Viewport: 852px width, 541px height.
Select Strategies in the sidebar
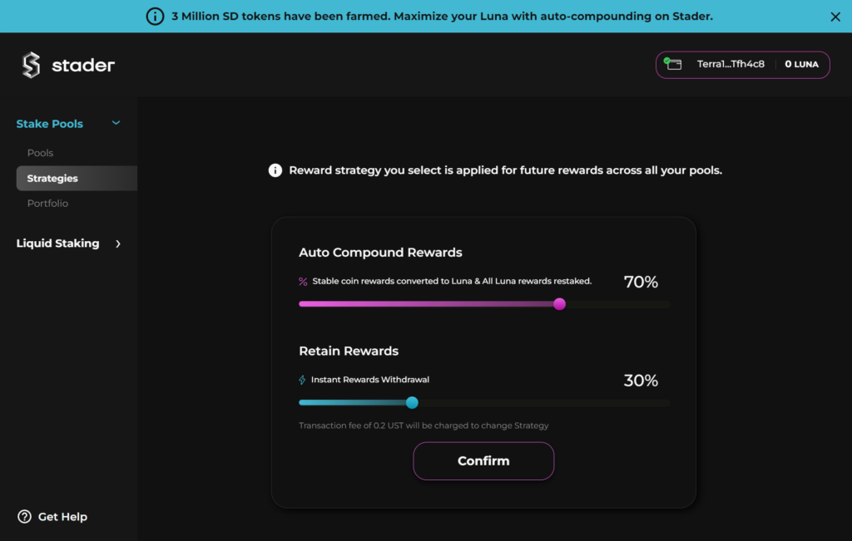(52, 179)
